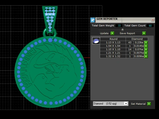Click the 0.07tw weight cell
This screenshot has width=159, height=119.
point(139,49)
